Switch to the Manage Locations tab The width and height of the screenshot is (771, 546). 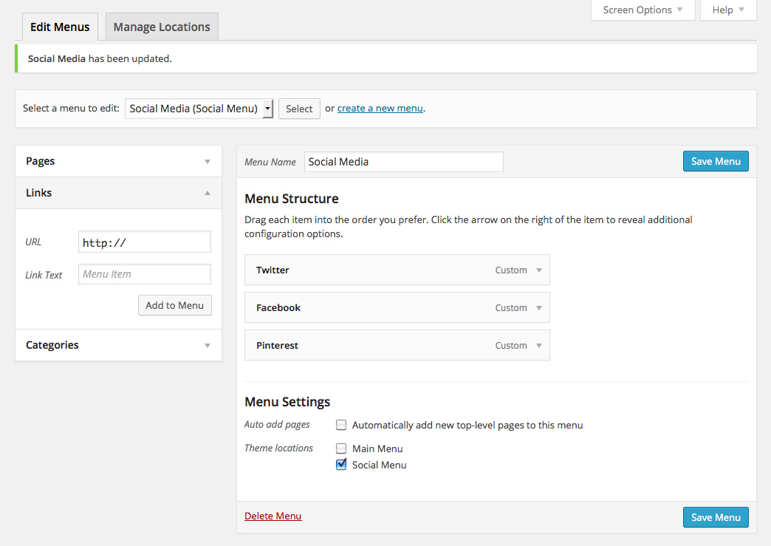coord(162,27)
